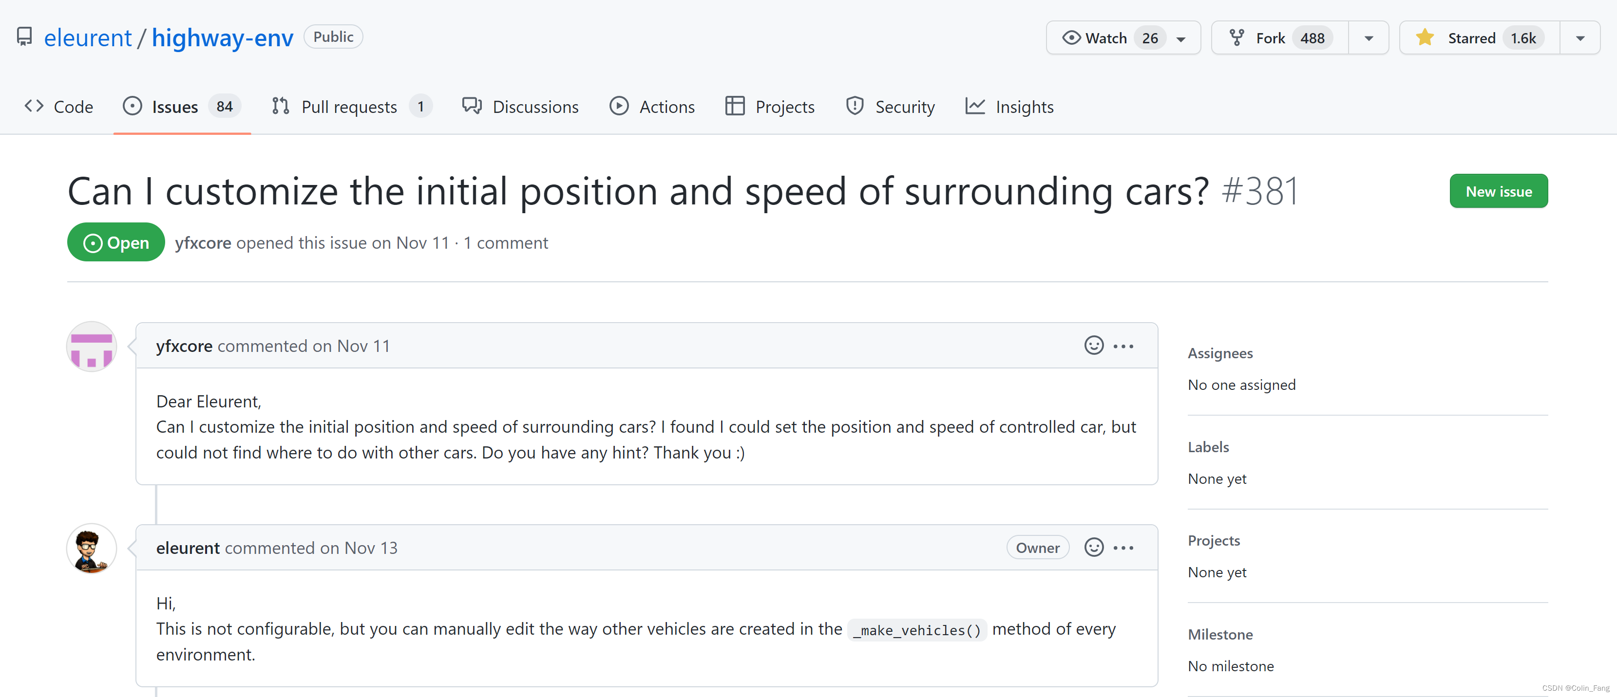
Task: Click the Starred button label
Action: (1471, 38)
